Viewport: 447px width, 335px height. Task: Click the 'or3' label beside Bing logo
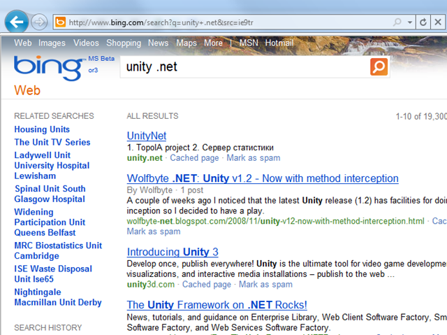[x=93, y=70]
